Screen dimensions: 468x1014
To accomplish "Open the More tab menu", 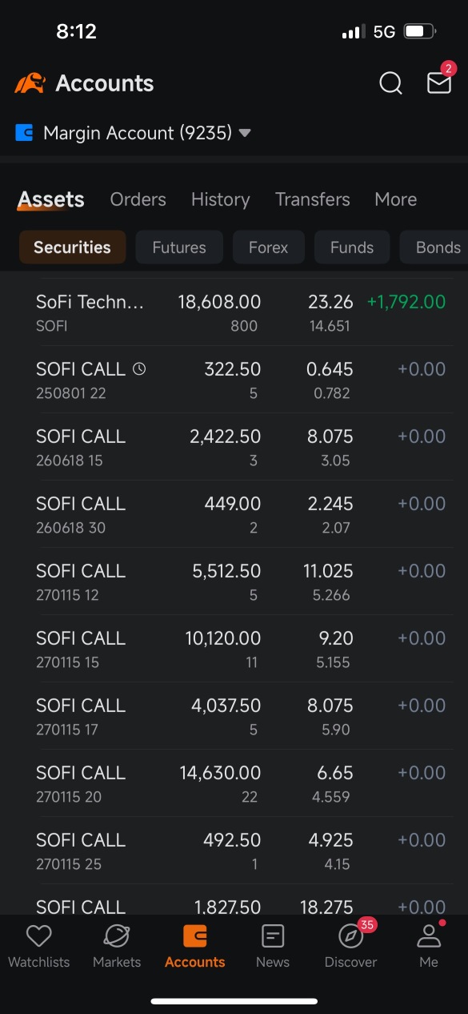I will pos(395,199).
